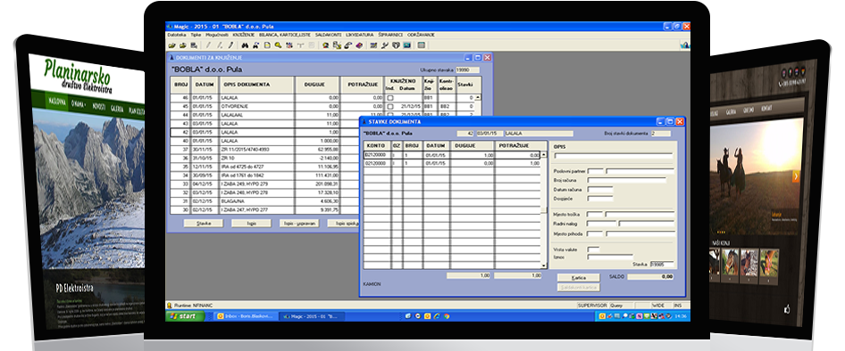The height and width of the screenshot is (351, 845).
Task: Click the binoculars search icon in toolbar
Action: click(x=246, y=45)
